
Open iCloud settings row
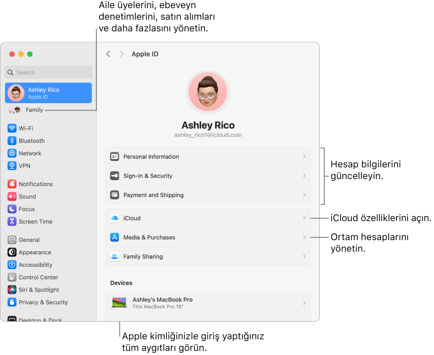(208, 218)
